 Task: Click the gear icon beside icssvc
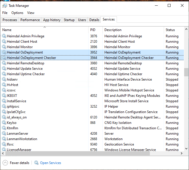tap(4, 90)
